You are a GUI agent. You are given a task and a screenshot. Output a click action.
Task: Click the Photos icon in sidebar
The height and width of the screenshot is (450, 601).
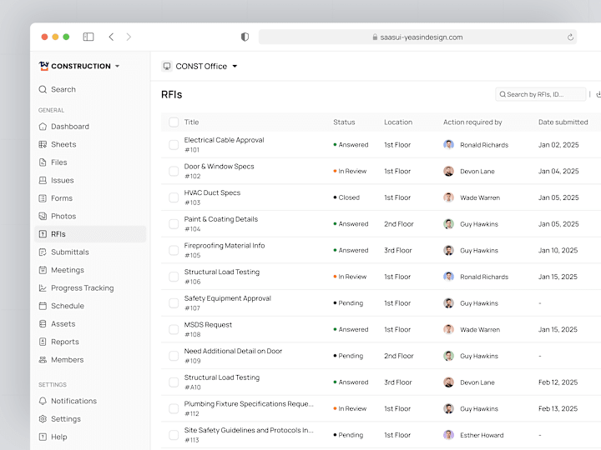(43, 216)
